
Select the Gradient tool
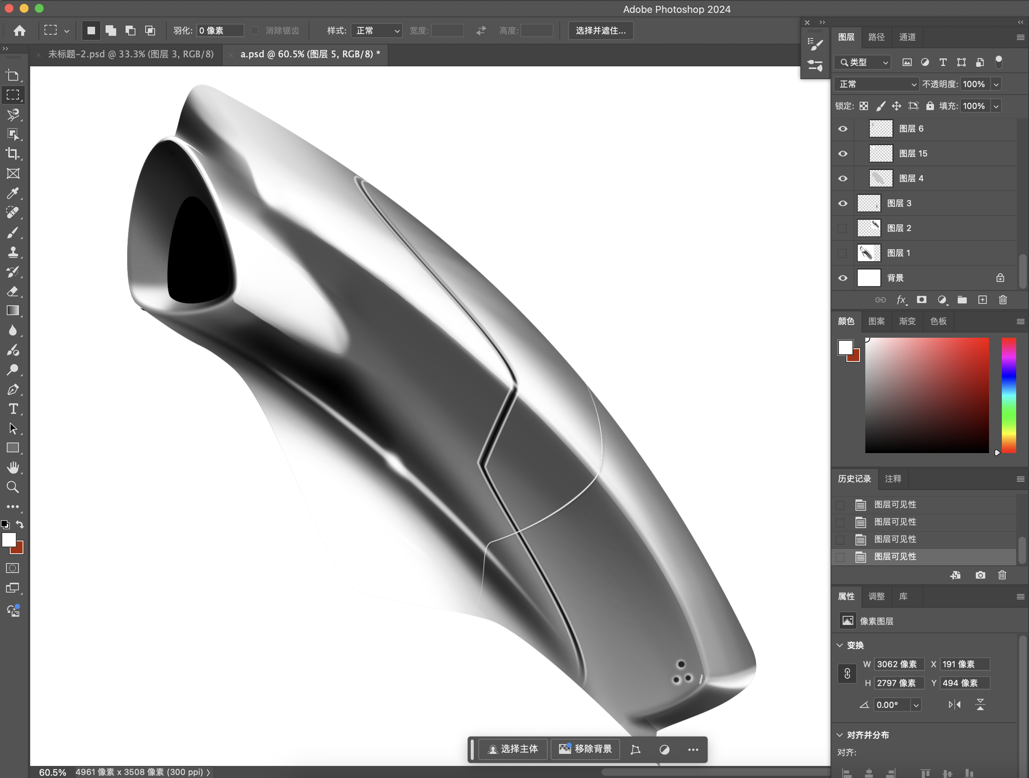tap(12, 311)
